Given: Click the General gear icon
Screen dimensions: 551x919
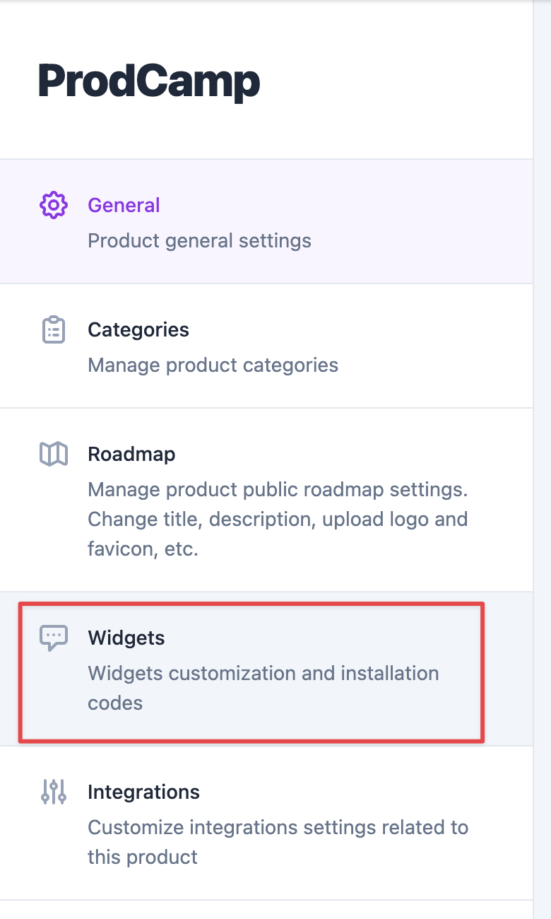Looking at the screenshot, I should (53, 205).
